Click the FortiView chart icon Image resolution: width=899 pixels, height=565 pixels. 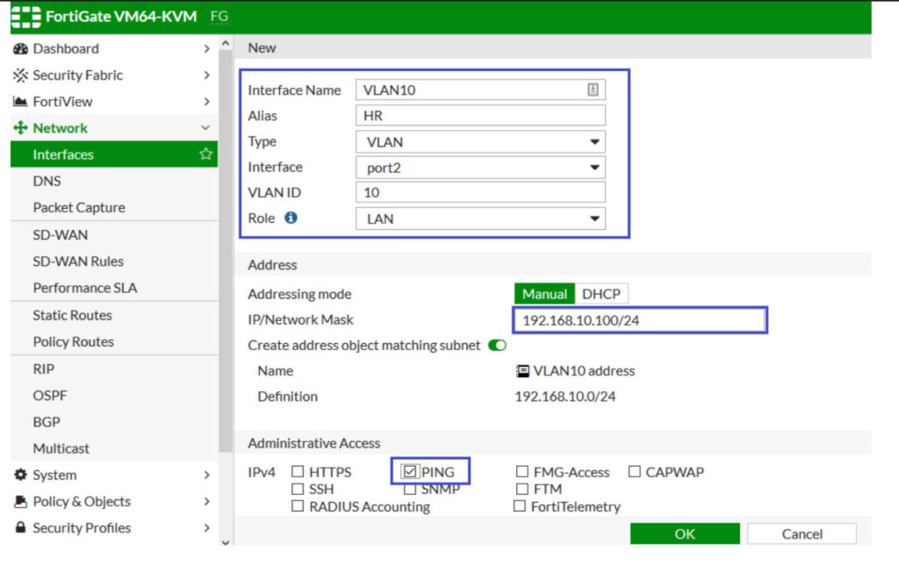tap(21, 102)
